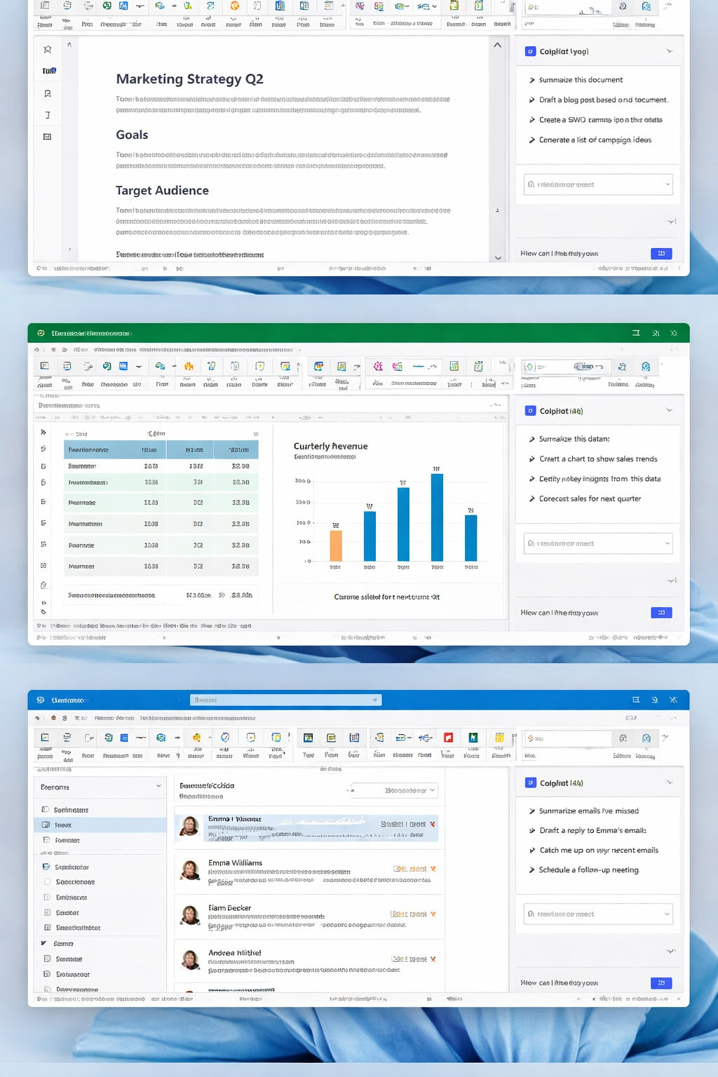Click the bookmark icon in Word's left sidebar
This screenshot has width=718, height=1077.
[47, 93]
